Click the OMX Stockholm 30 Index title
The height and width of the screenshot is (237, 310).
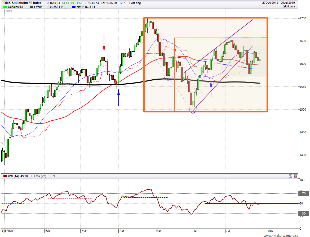(x=22, y=3)
